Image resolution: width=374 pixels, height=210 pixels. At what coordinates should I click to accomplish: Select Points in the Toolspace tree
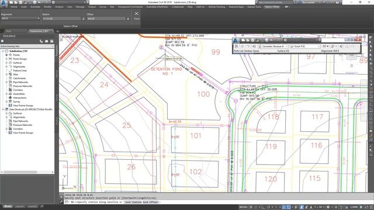tap(16, 55)
